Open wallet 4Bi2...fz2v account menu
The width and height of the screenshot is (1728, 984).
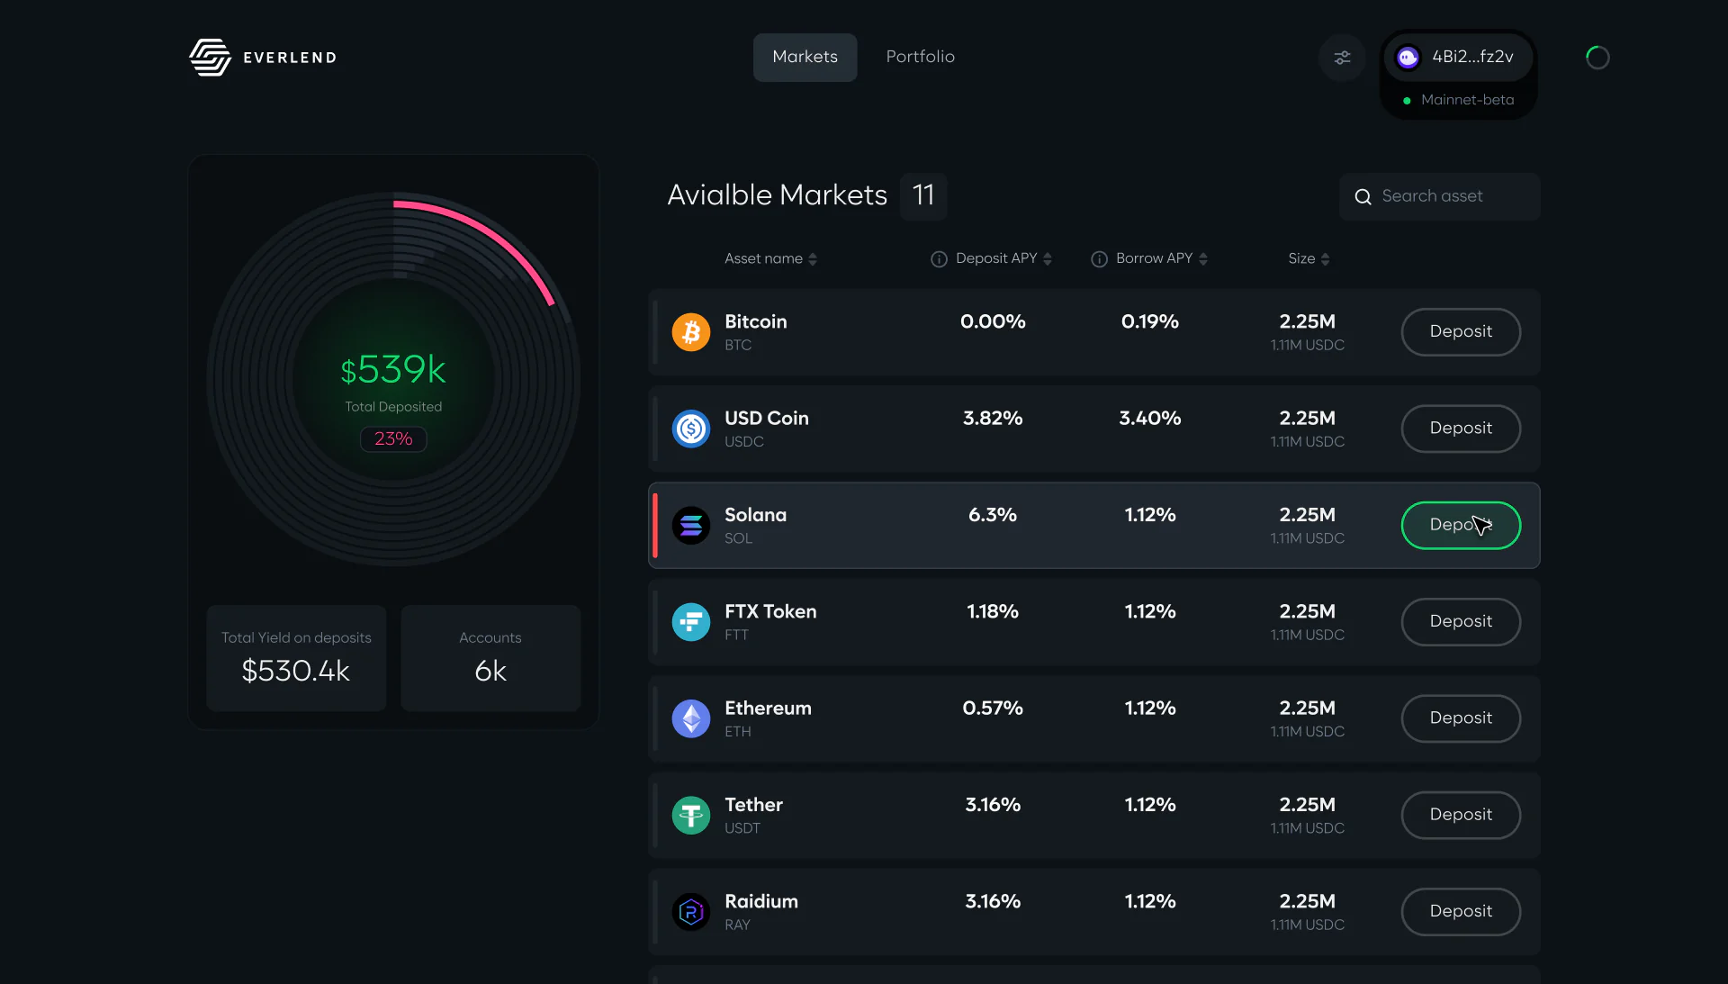[x=1459, y=57]
